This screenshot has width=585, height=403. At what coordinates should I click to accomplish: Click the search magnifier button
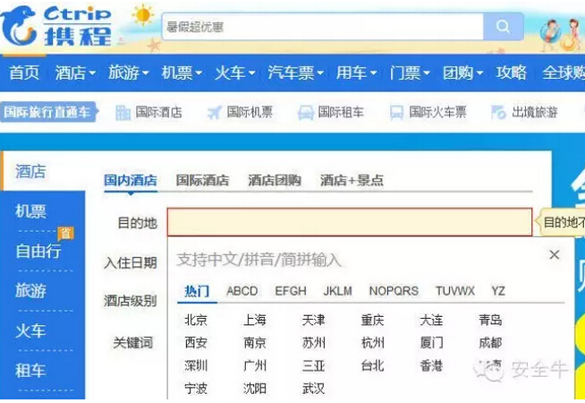(504, 27)
